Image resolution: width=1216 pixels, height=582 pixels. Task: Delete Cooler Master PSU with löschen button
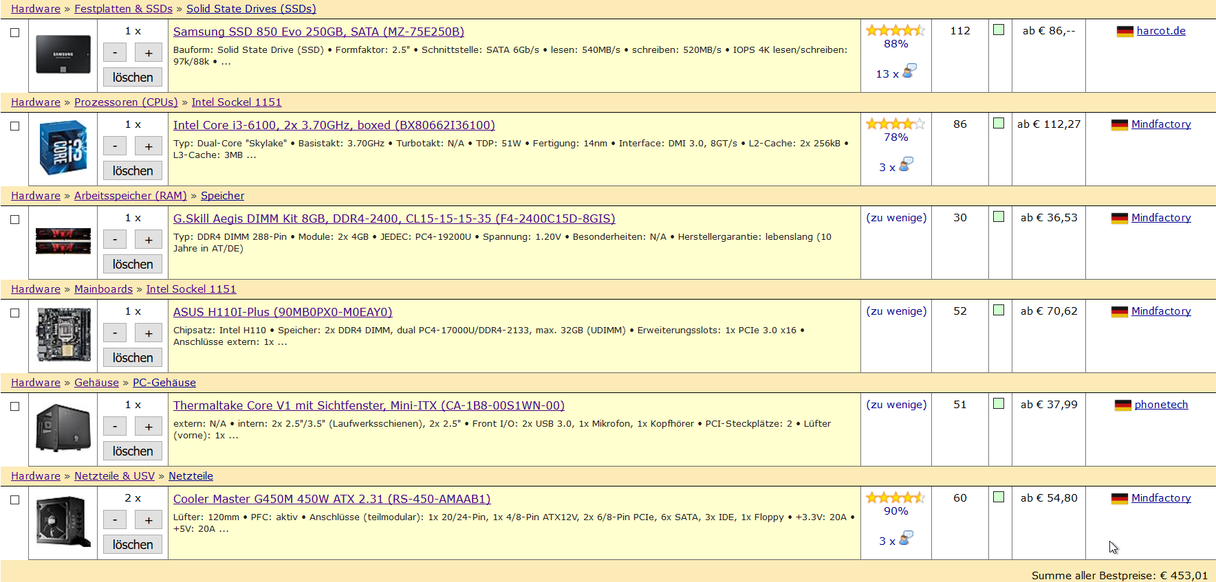[x=133, y=544]
